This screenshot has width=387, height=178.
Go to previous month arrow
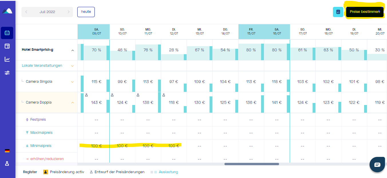click(26, 12)
